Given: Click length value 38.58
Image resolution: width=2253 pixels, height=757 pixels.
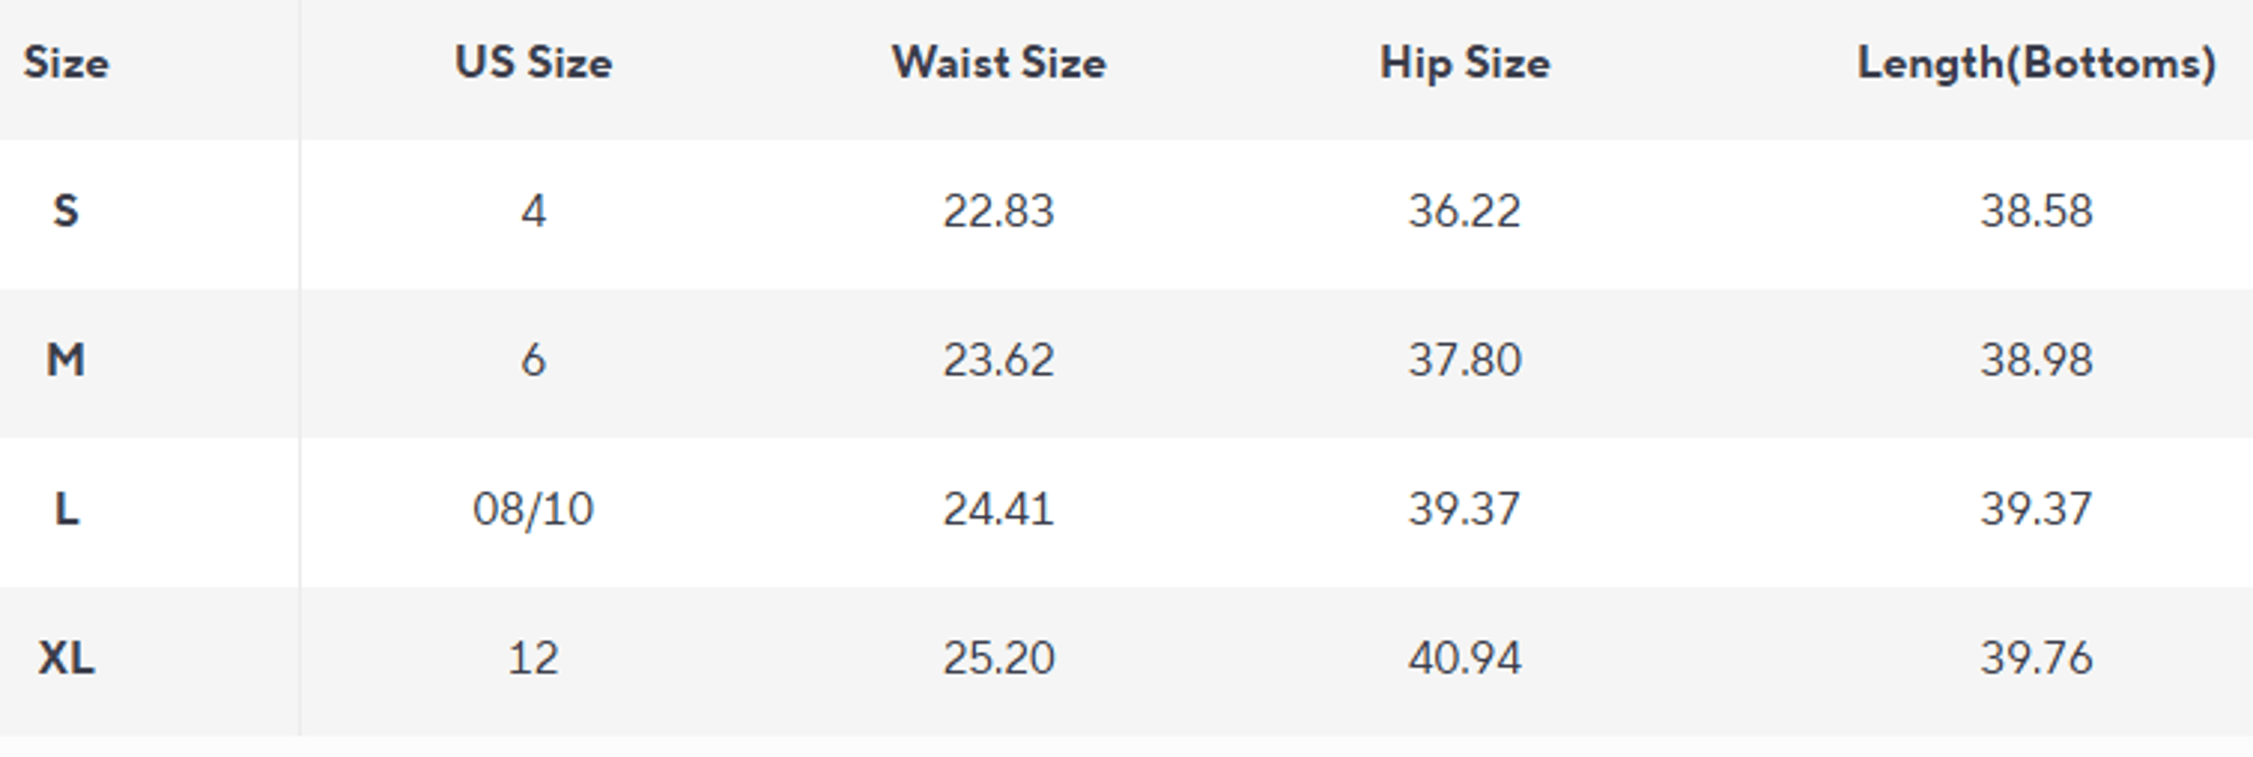Looking at the screenshot, I should (2037, 212).
